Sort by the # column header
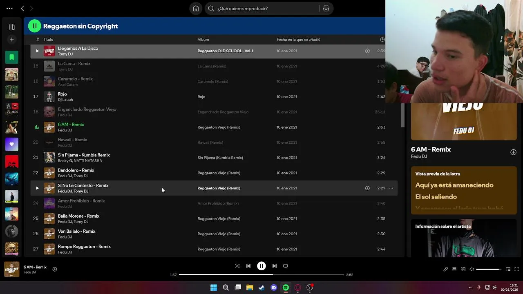This screenshot has height=294, width=523. click(38, 40)
